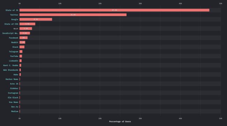Select the Telegram bar in the chart
The image size is (227, 126).
coord(21,52)
